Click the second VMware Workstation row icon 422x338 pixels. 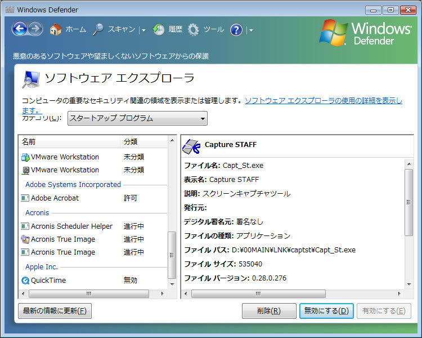[25, 170]
